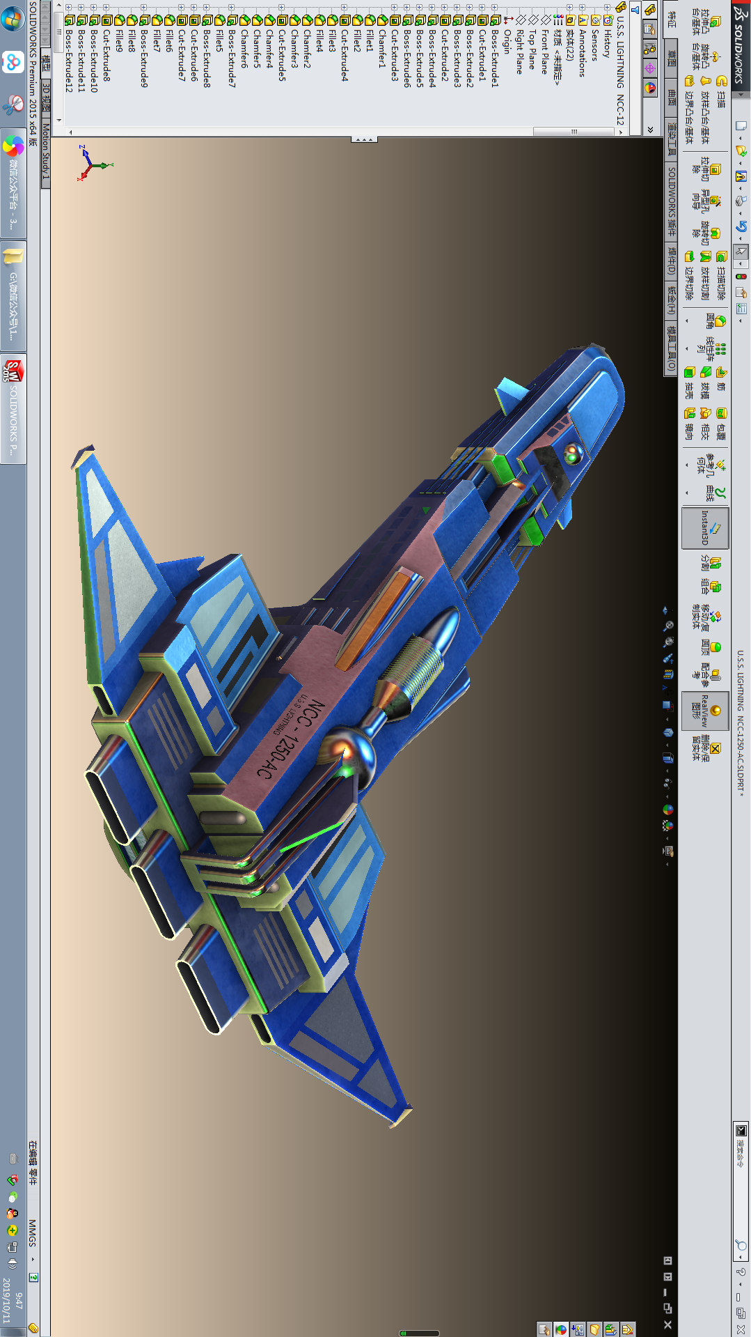751x1337 pixels.
Task: Choose the Lofted Cut (放样切割) tool
Action: click(705, 275)
